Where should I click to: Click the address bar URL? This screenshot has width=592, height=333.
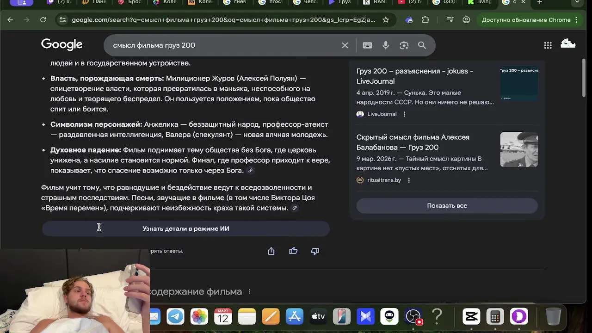[x=223, y=20]
